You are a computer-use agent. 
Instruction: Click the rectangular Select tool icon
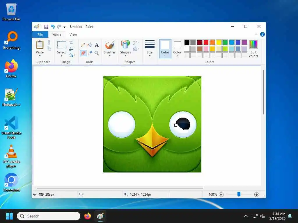(62, 45)
